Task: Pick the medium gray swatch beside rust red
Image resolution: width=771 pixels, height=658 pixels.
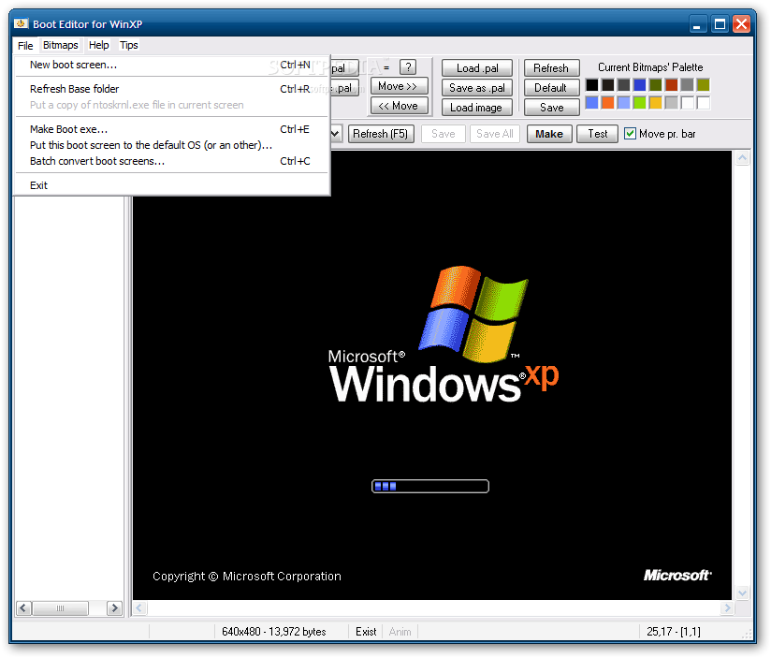Action: pyautogui.click(x=687, y=85)
